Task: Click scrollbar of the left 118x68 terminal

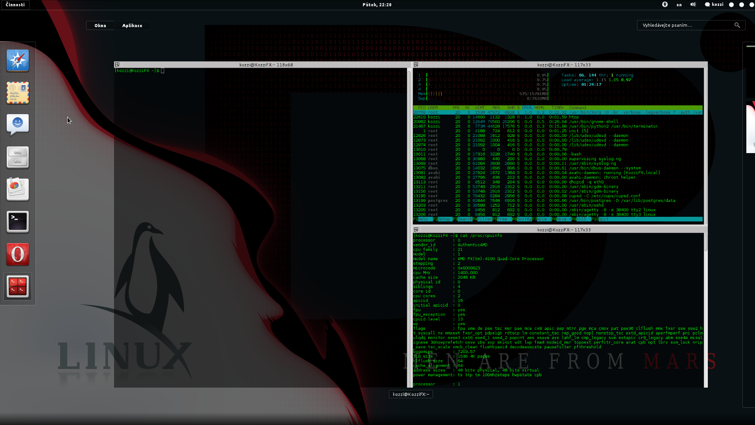Action: 409,227
